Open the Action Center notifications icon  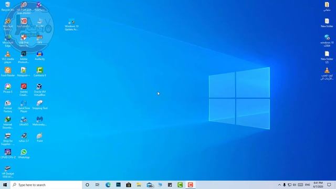(x=329, y=185)
